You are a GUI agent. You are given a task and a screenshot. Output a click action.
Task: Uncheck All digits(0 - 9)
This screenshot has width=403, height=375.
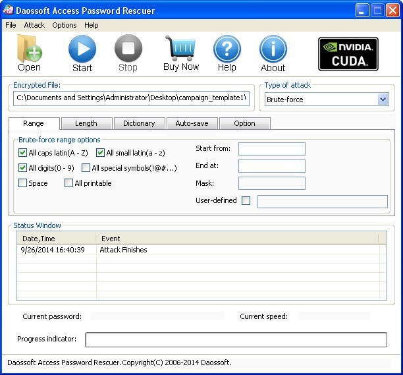point(22,168)
